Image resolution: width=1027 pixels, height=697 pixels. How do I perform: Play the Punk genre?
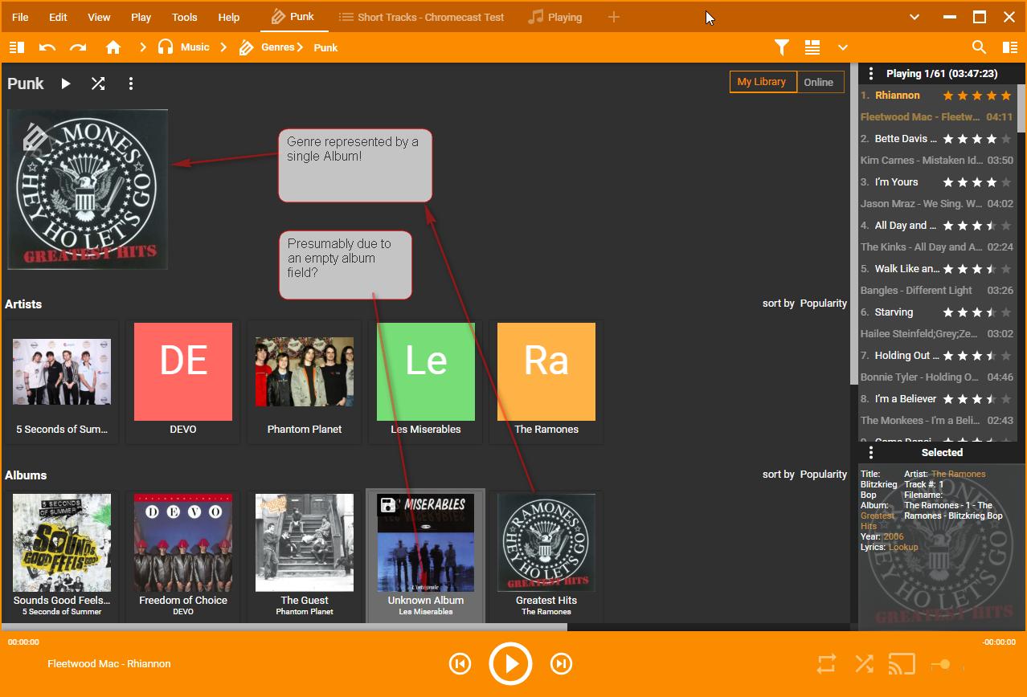tap(66, 84)
